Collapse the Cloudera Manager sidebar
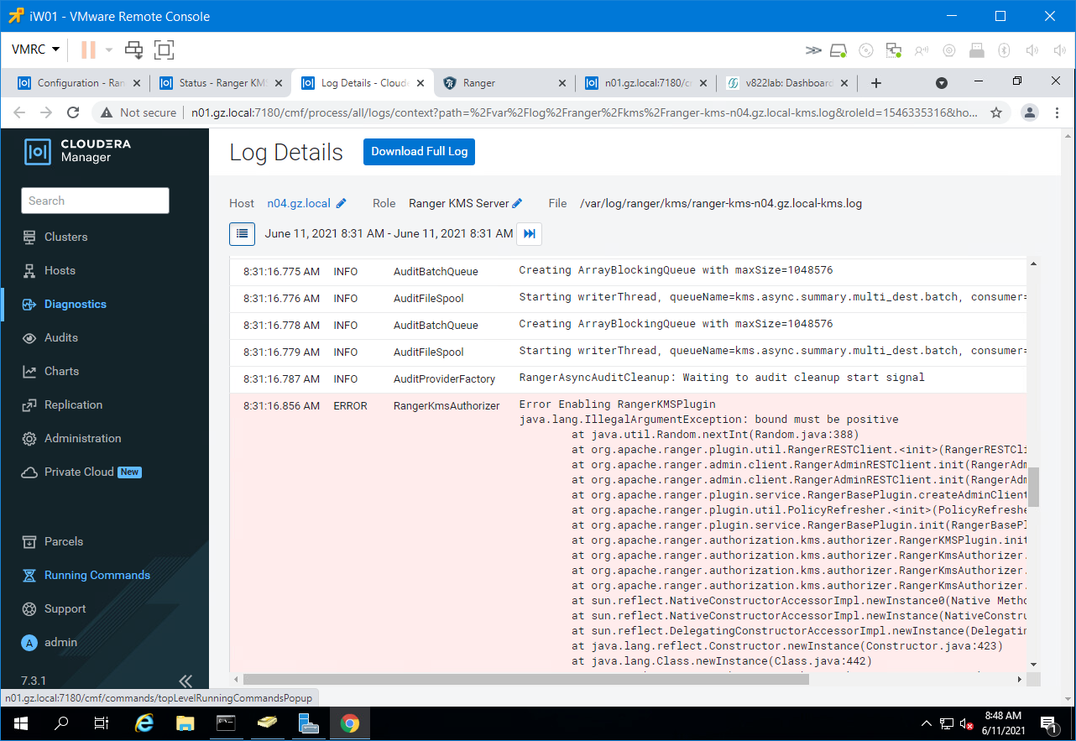The image size is (1076, 741). 185,681
